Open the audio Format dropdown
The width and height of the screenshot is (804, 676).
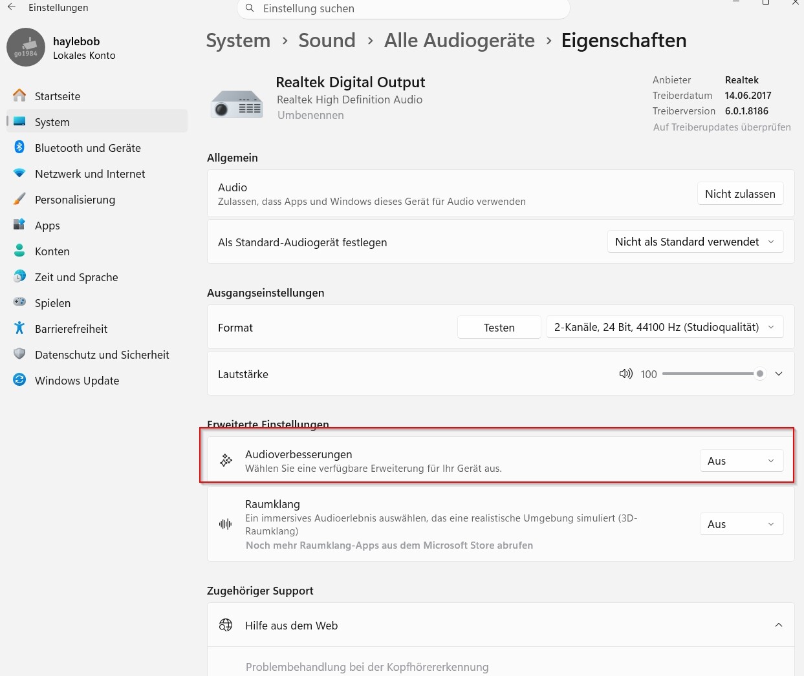[x=664, y=327]
